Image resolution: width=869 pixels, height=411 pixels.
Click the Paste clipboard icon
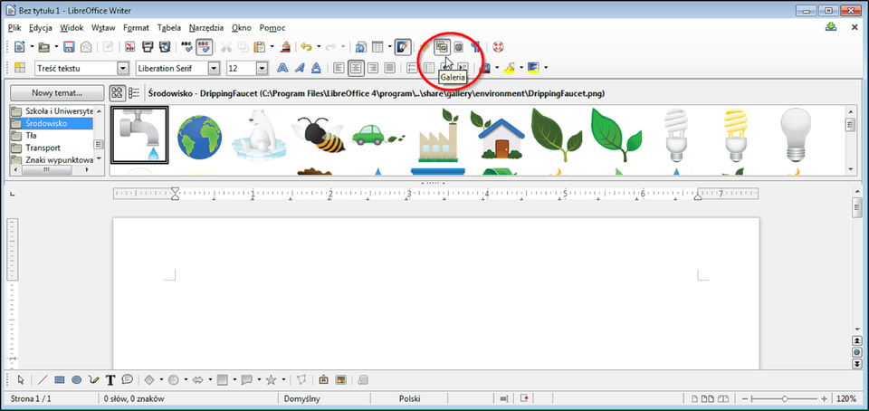click(x=260, y=47)
